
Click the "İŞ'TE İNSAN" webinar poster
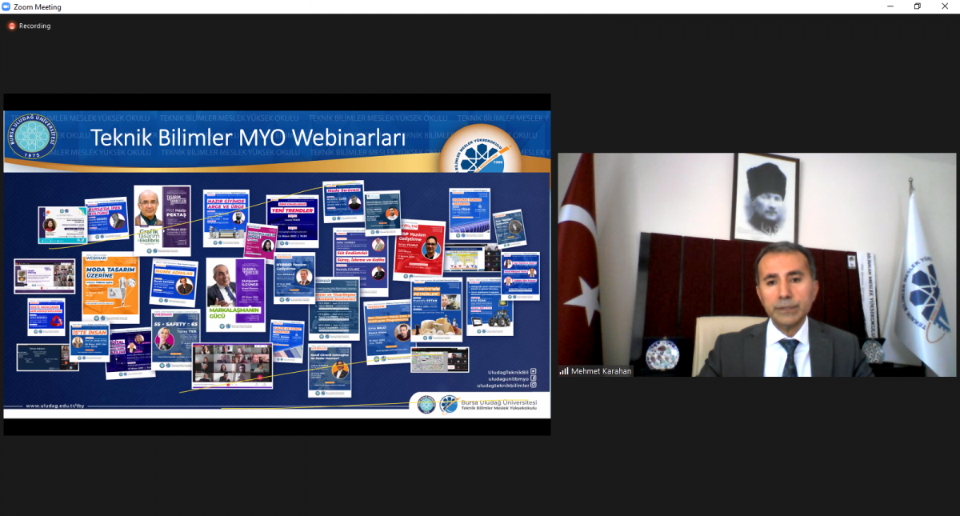pyautogui.click(x=89, y=342)
